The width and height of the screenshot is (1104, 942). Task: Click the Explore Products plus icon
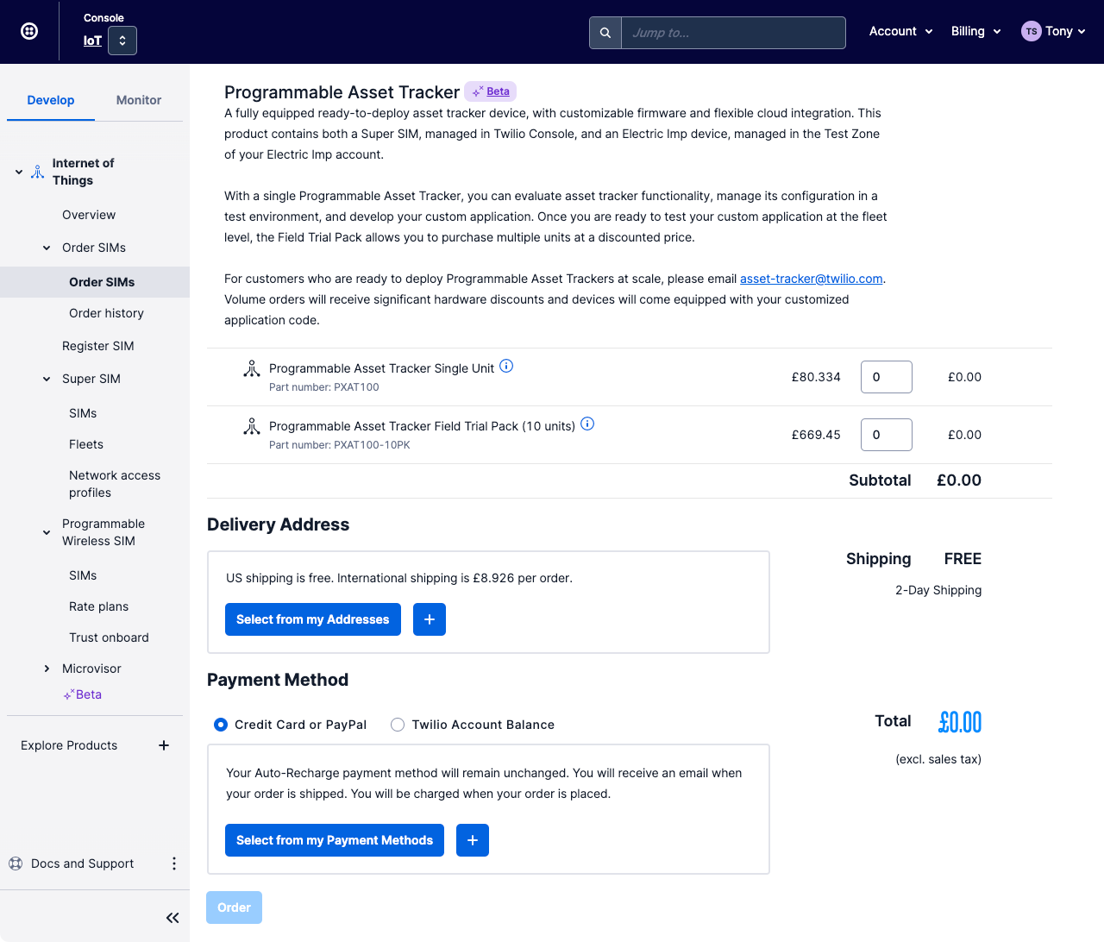pyautogui.click(x=164, y=745)
